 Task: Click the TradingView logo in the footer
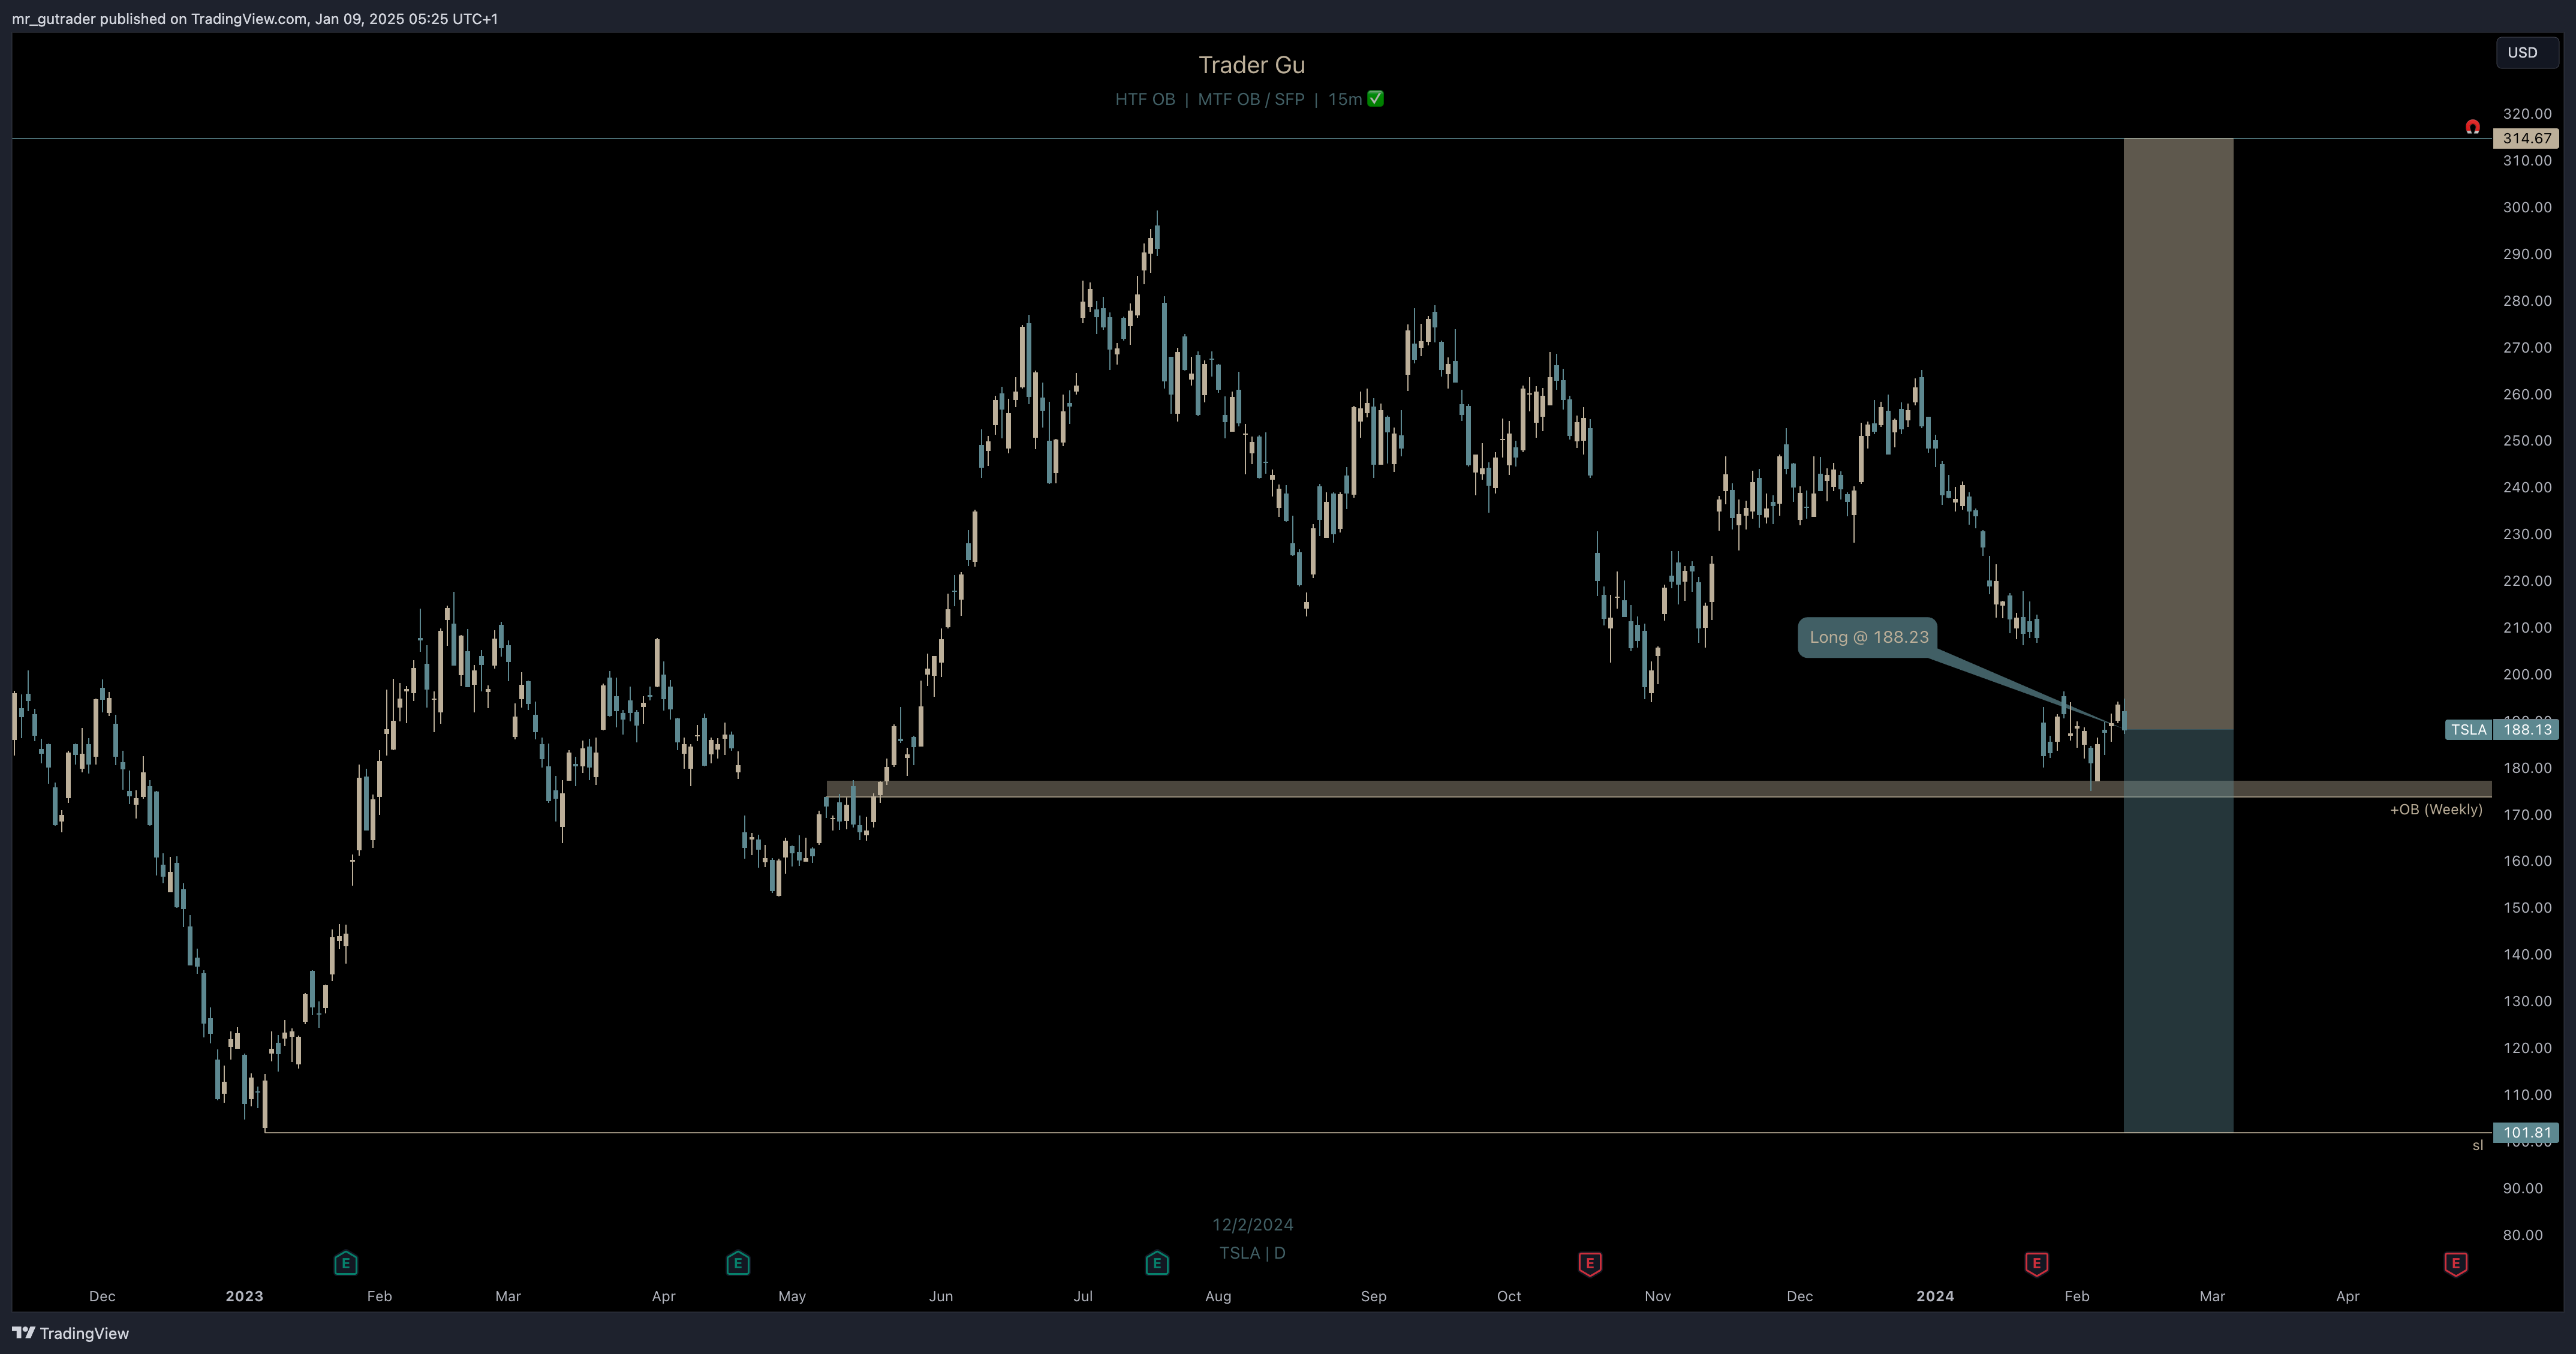[70, 1333]
